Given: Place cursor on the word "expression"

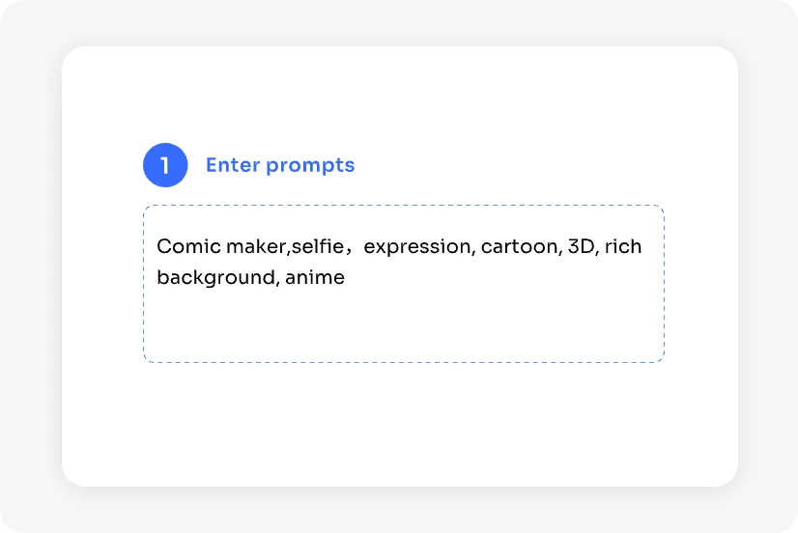Looking at the screenshot, I should tap(415, 246).
